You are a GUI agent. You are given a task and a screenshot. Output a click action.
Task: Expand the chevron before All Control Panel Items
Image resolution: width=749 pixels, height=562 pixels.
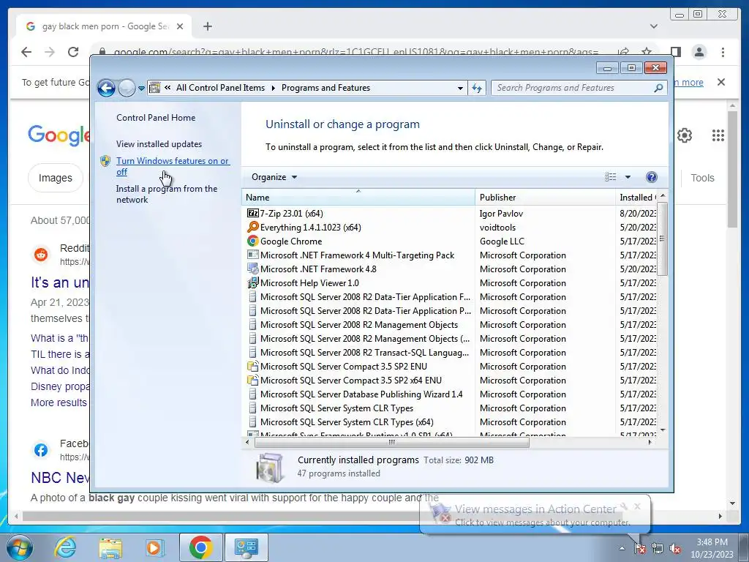pos(168,88)
